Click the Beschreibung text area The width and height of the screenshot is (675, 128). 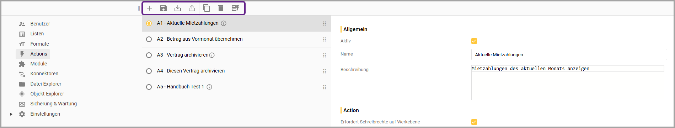[x=568, y=82]
